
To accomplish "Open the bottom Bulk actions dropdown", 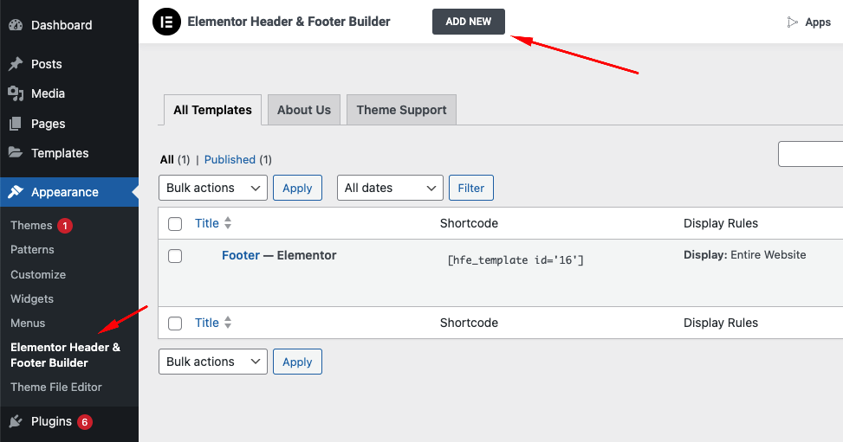I will (213, 362).
